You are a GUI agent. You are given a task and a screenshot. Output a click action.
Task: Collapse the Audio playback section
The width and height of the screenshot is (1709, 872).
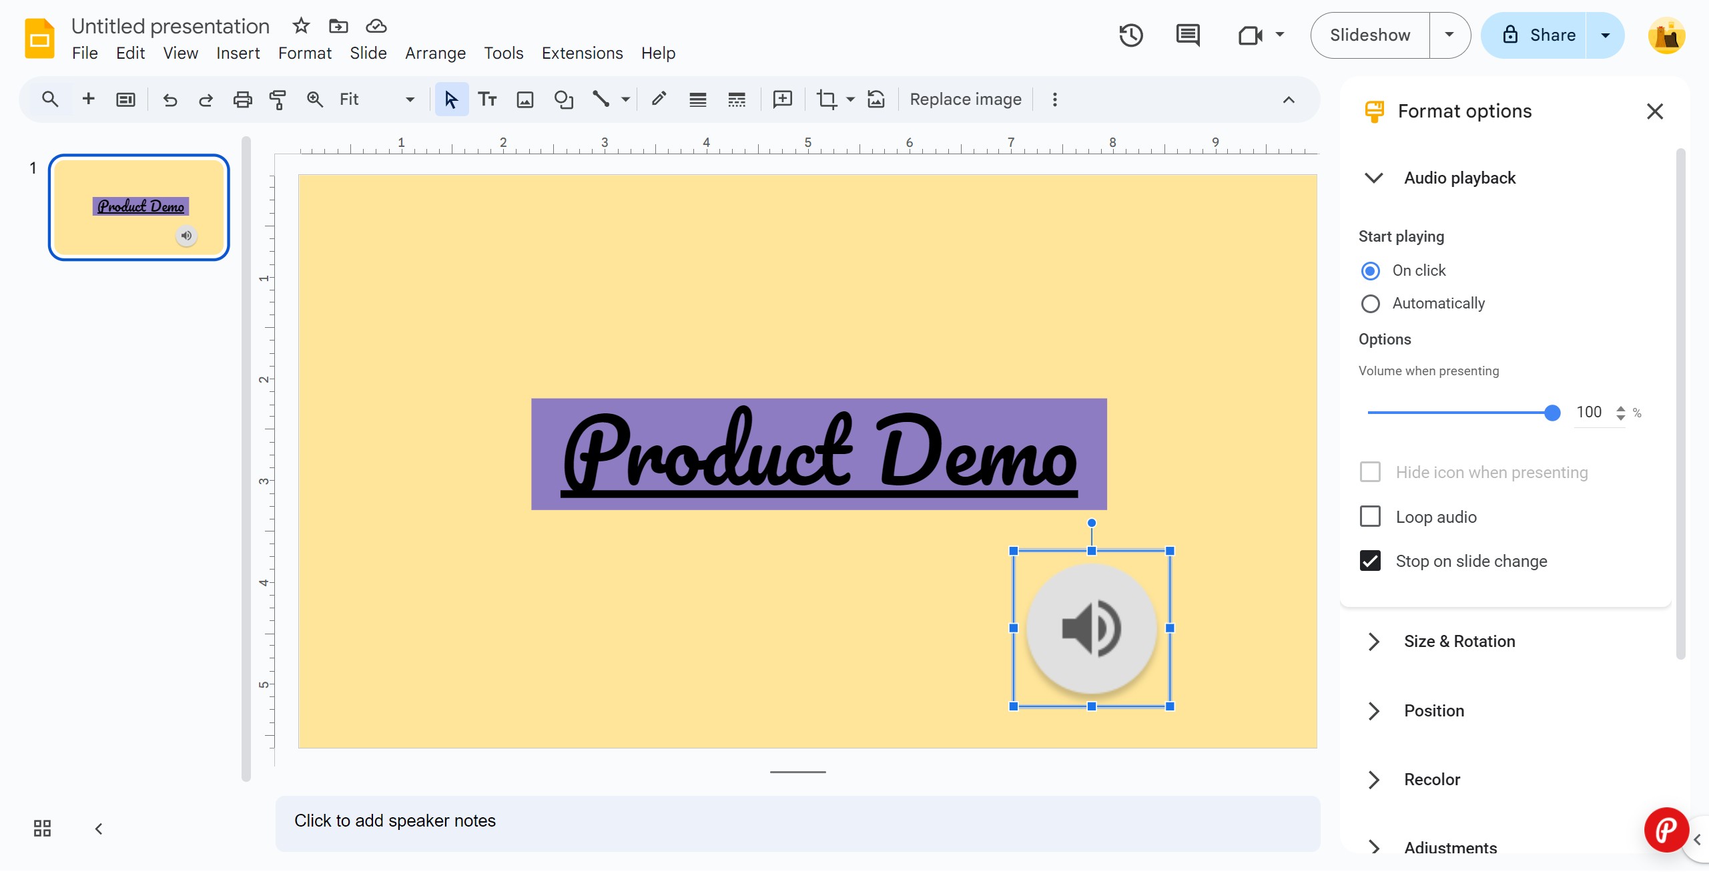coord(1374,178)
